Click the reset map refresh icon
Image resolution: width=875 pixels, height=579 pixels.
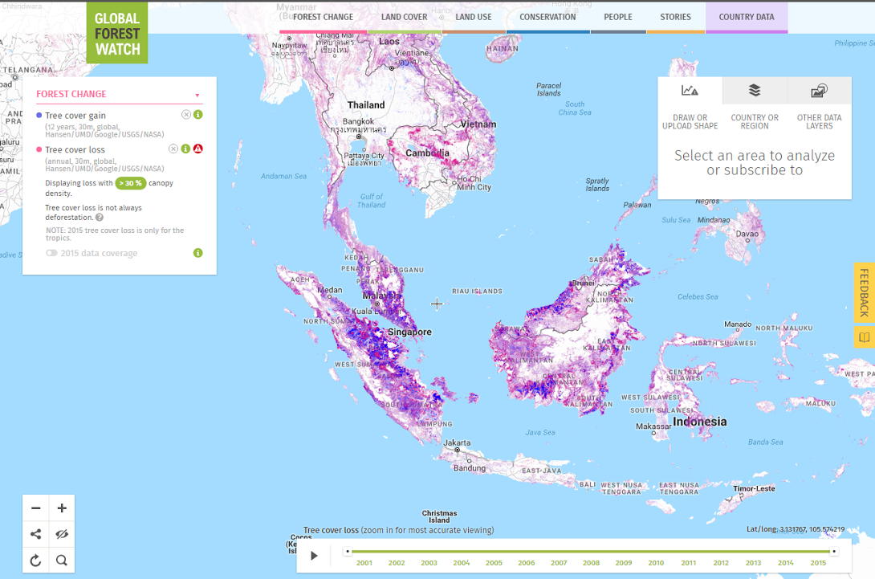(x=36, y=561)
